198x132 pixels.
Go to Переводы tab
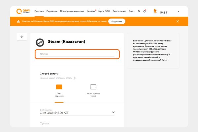tap(52, 11)
